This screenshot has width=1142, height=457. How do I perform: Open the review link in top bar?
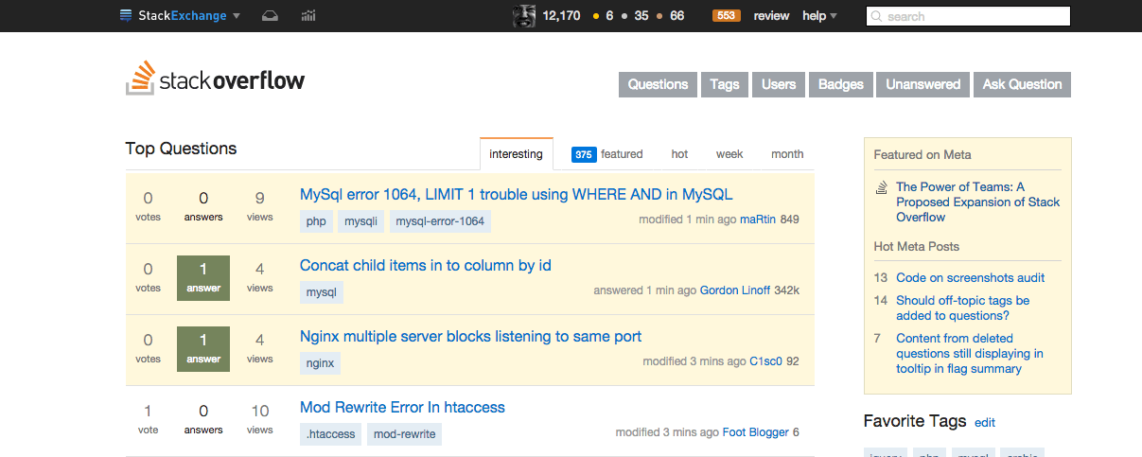[771, 16]
